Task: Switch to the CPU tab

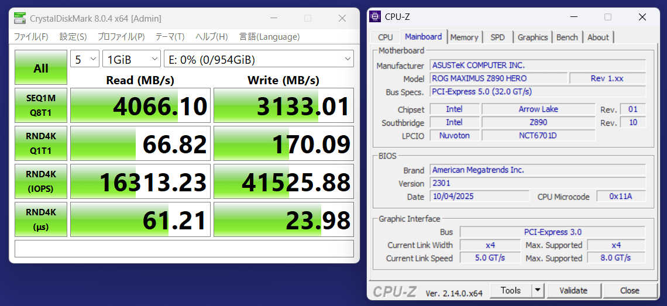Action: pos(386,37)
